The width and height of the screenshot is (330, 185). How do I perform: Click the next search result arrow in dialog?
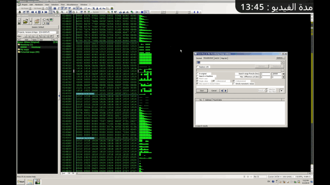226,91
